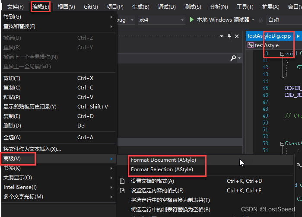This screenshot has height=217, width=302.
Task: Switch to the testAstyleDlg.cpp tab
Action: [269, 36]
